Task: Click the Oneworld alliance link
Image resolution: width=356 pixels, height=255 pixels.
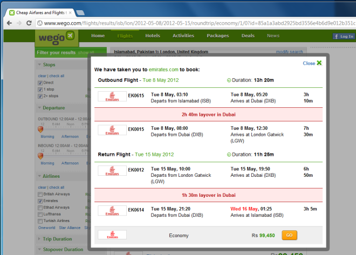Action: pyautogui.click(x=46, y=228)
